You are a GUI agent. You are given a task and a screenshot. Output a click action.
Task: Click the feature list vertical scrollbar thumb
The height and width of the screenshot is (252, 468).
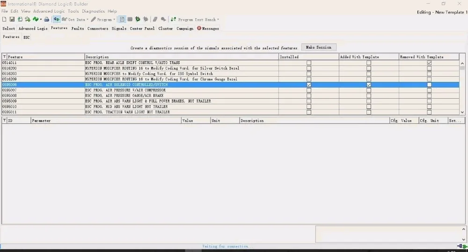(462, 68)
